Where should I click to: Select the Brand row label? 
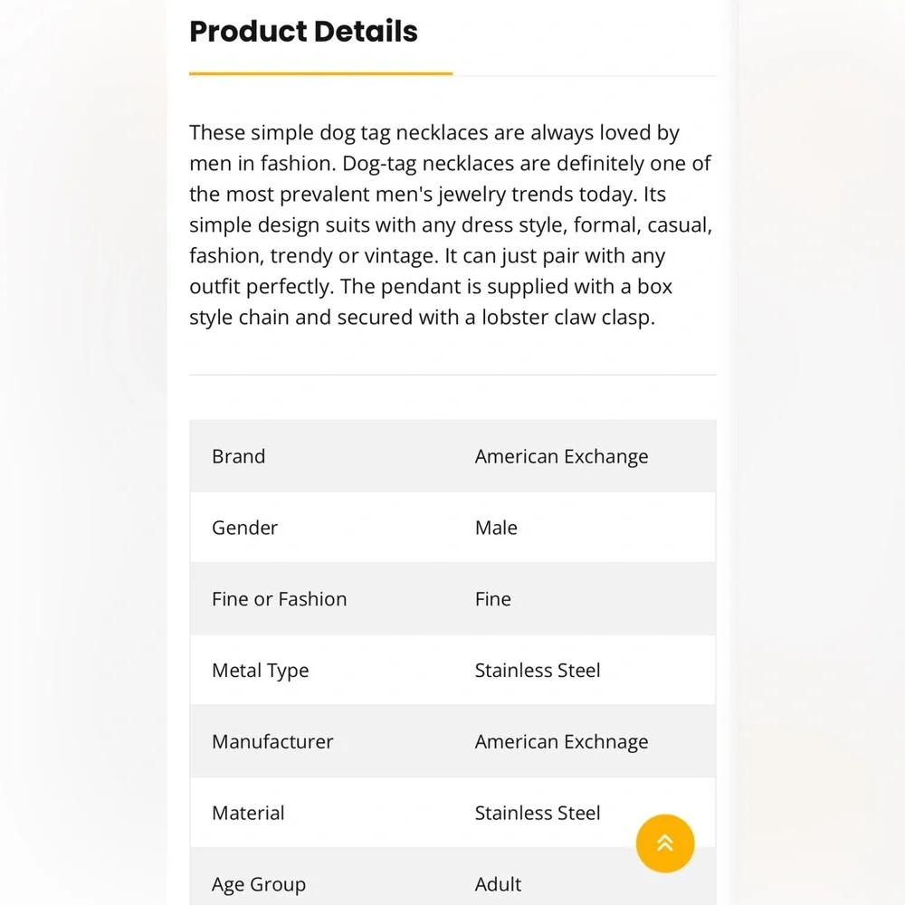(x=238, y=456)
